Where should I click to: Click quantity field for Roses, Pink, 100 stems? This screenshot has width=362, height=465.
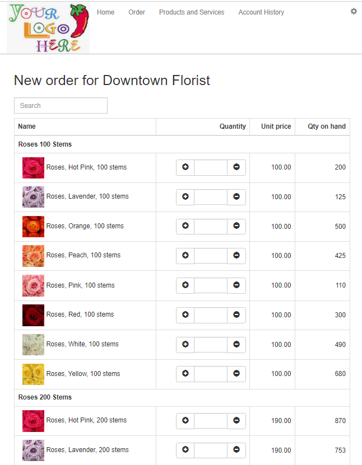tap(211, 285)
